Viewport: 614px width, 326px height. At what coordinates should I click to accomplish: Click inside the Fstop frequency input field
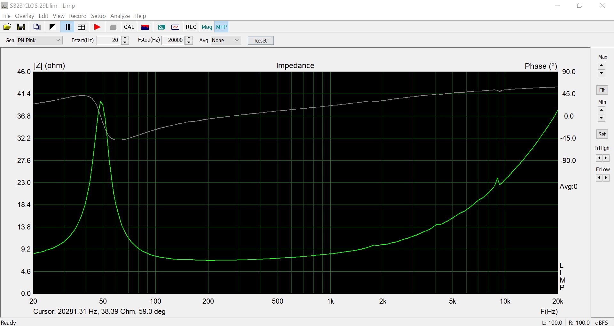point(173,40)
